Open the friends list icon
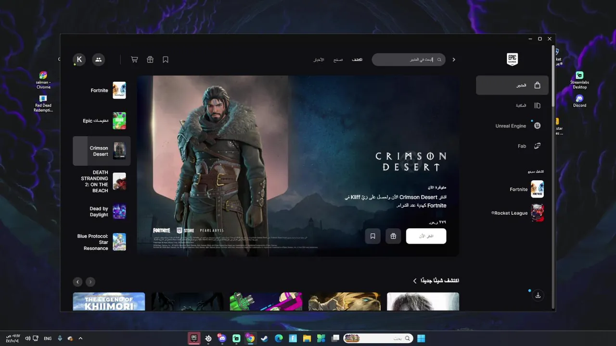This screenshot has width=616, height=346. (98, 60)
